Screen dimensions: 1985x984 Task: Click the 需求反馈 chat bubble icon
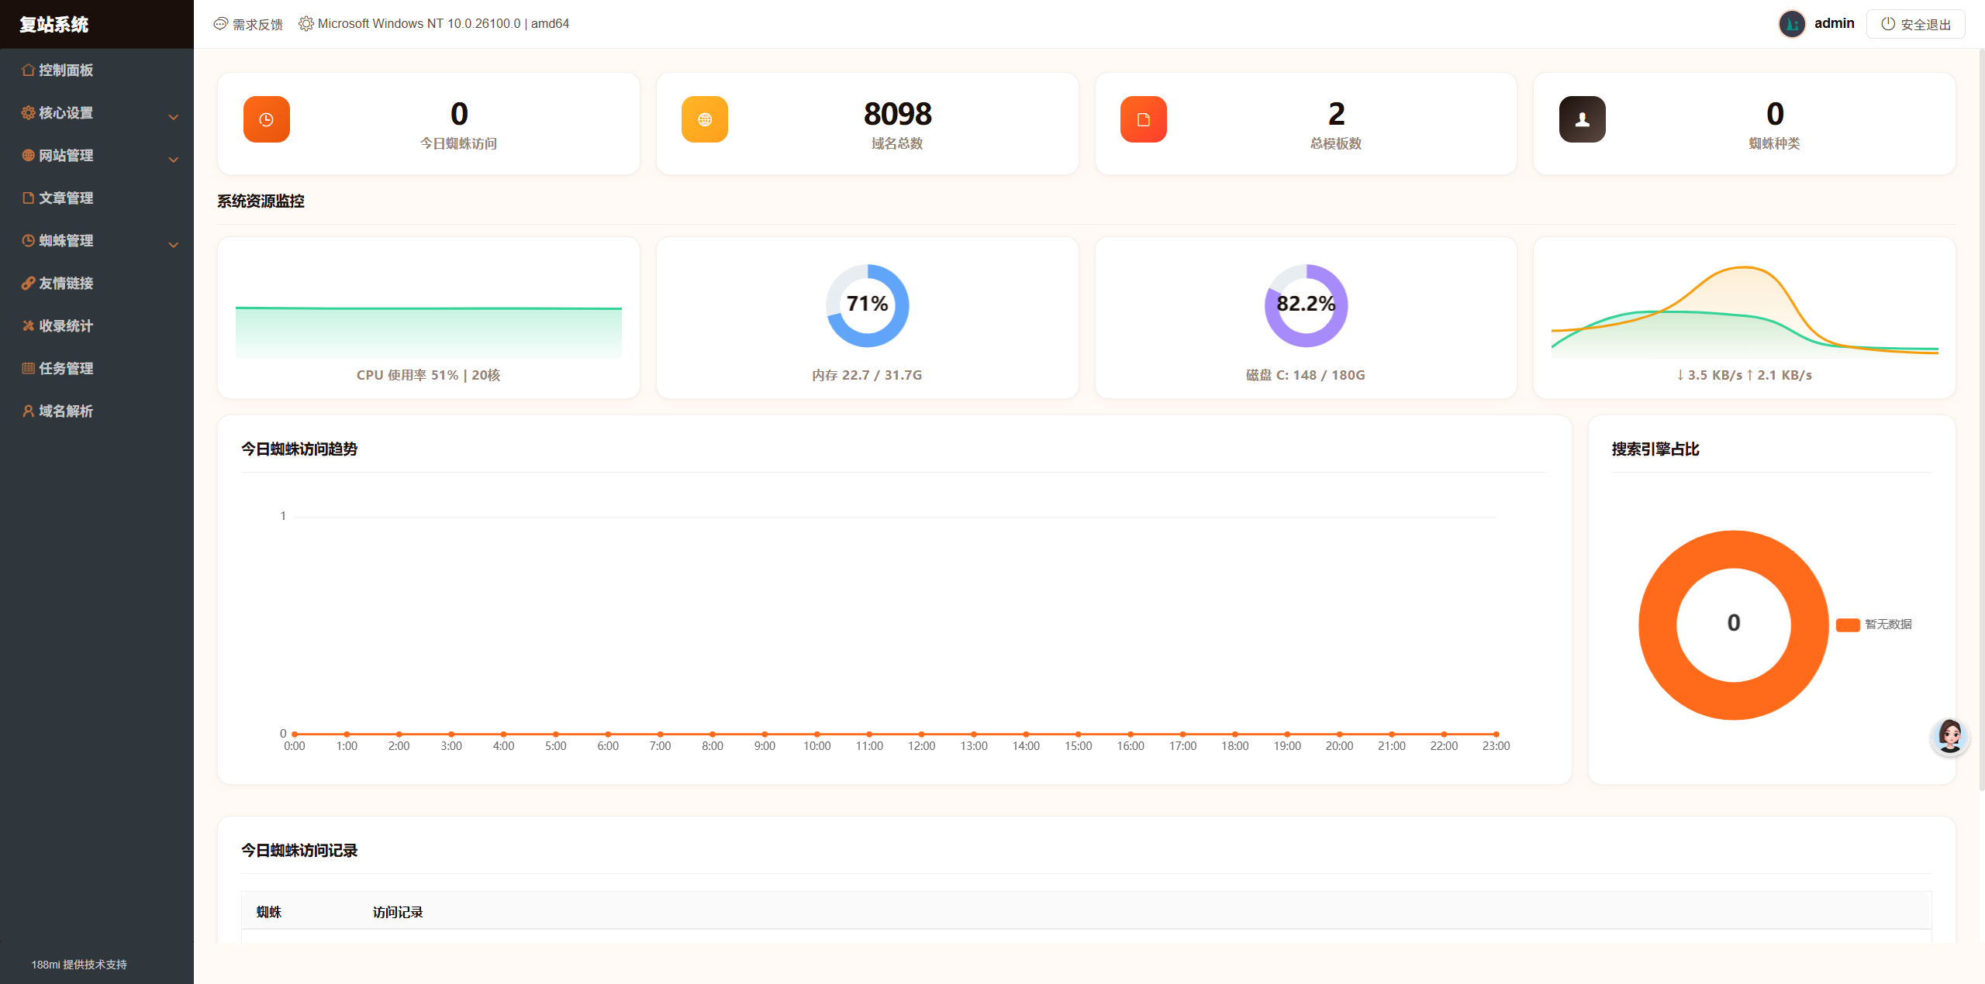click(x=221, y=24)
